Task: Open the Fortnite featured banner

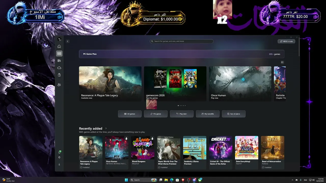Action: pos(280,84)
